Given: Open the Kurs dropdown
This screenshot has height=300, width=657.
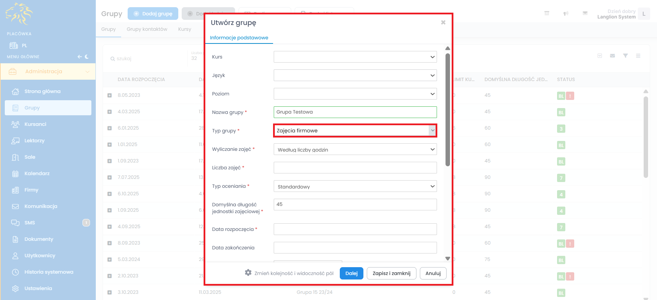Looking at the screenshot, I should click(x=355, y=57).
